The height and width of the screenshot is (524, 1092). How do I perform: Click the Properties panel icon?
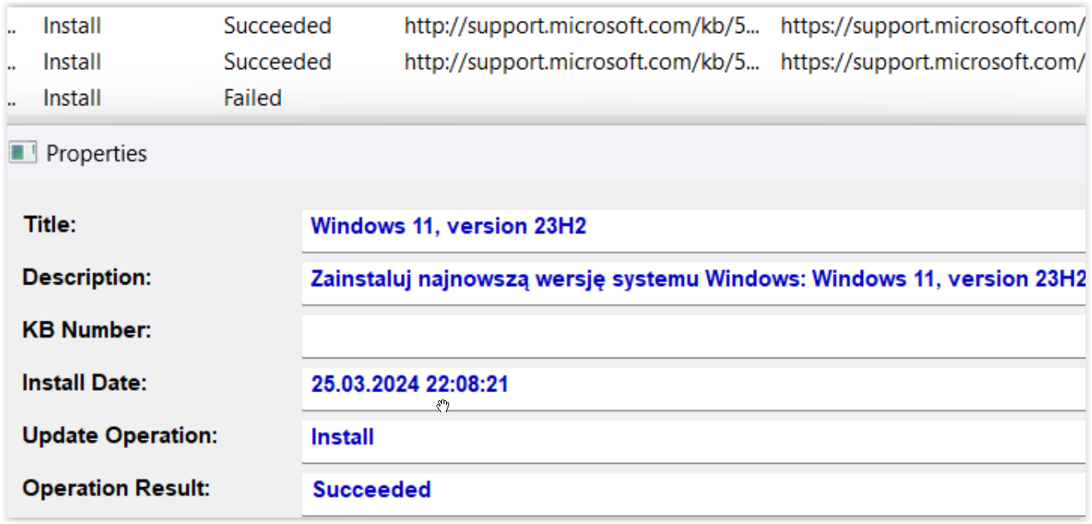tap(23, 153)
